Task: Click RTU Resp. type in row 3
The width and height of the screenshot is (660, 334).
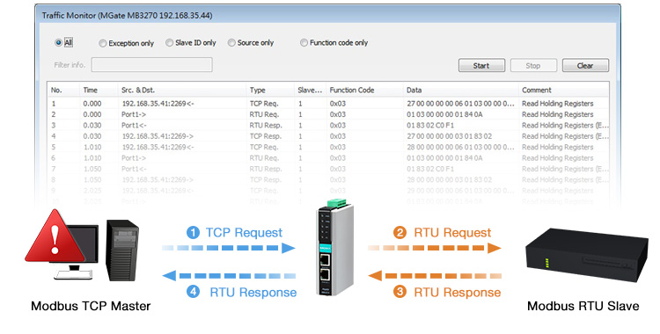Action: point(266,126)
